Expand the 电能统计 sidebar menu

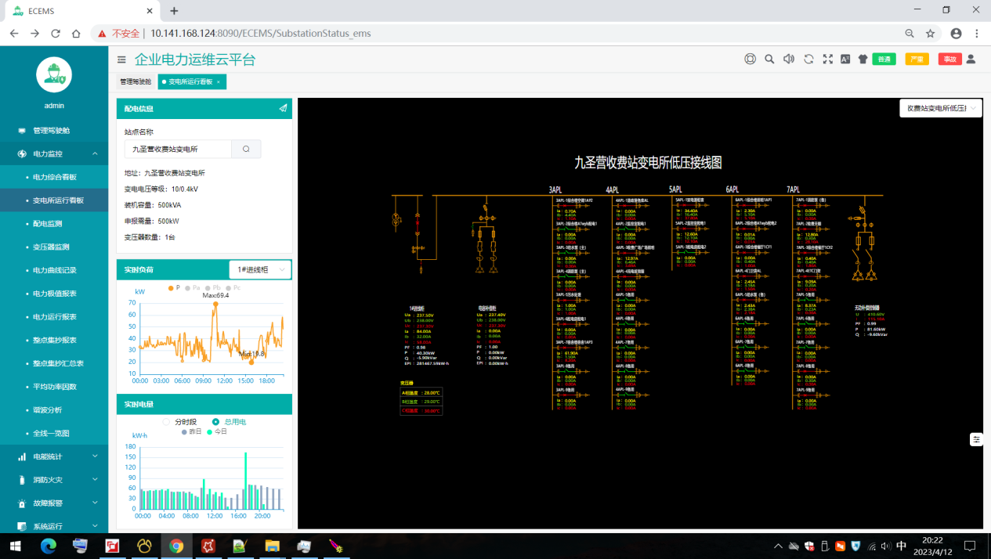click(55, 456)
